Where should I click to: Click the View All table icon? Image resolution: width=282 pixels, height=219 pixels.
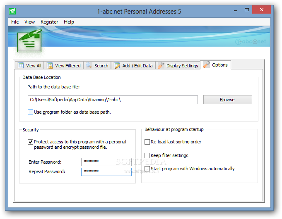point(21,66)
